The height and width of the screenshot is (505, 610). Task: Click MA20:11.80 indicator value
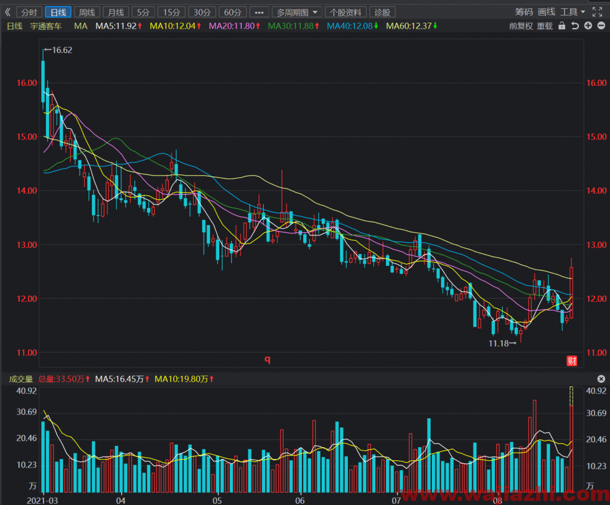point(235,26)
